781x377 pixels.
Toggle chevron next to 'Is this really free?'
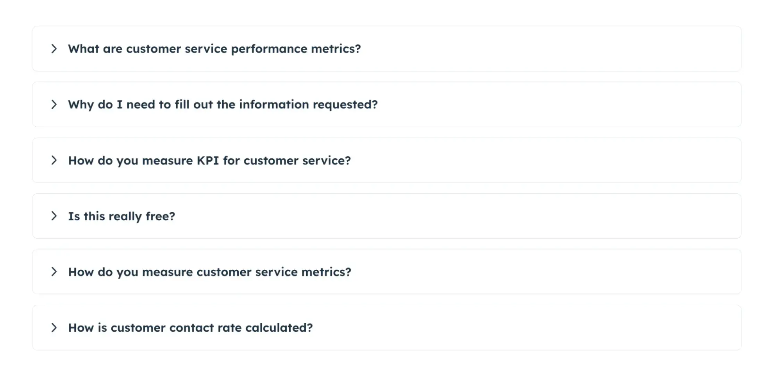coord(54,216)
